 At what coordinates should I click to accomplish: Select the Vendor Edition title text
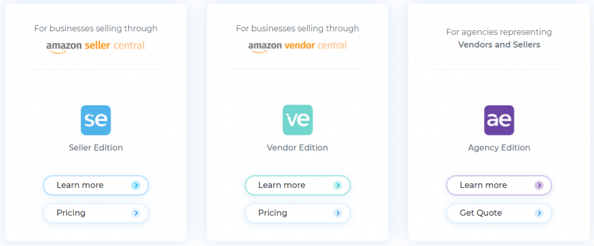pos(298,148)
